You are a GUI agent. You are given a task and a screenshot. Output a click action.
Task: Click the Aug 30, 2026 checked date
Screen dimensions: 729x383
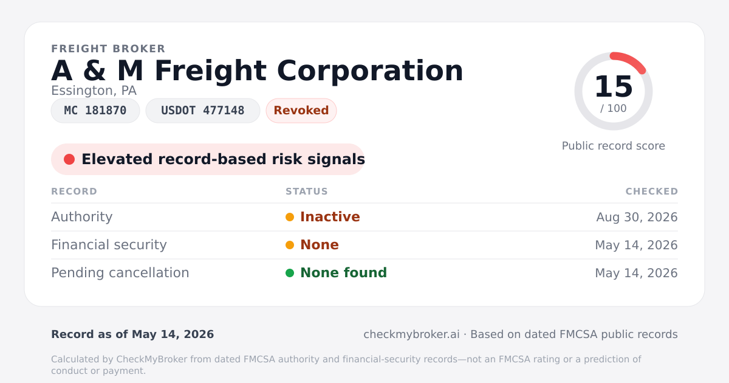(x=637, y=217)
